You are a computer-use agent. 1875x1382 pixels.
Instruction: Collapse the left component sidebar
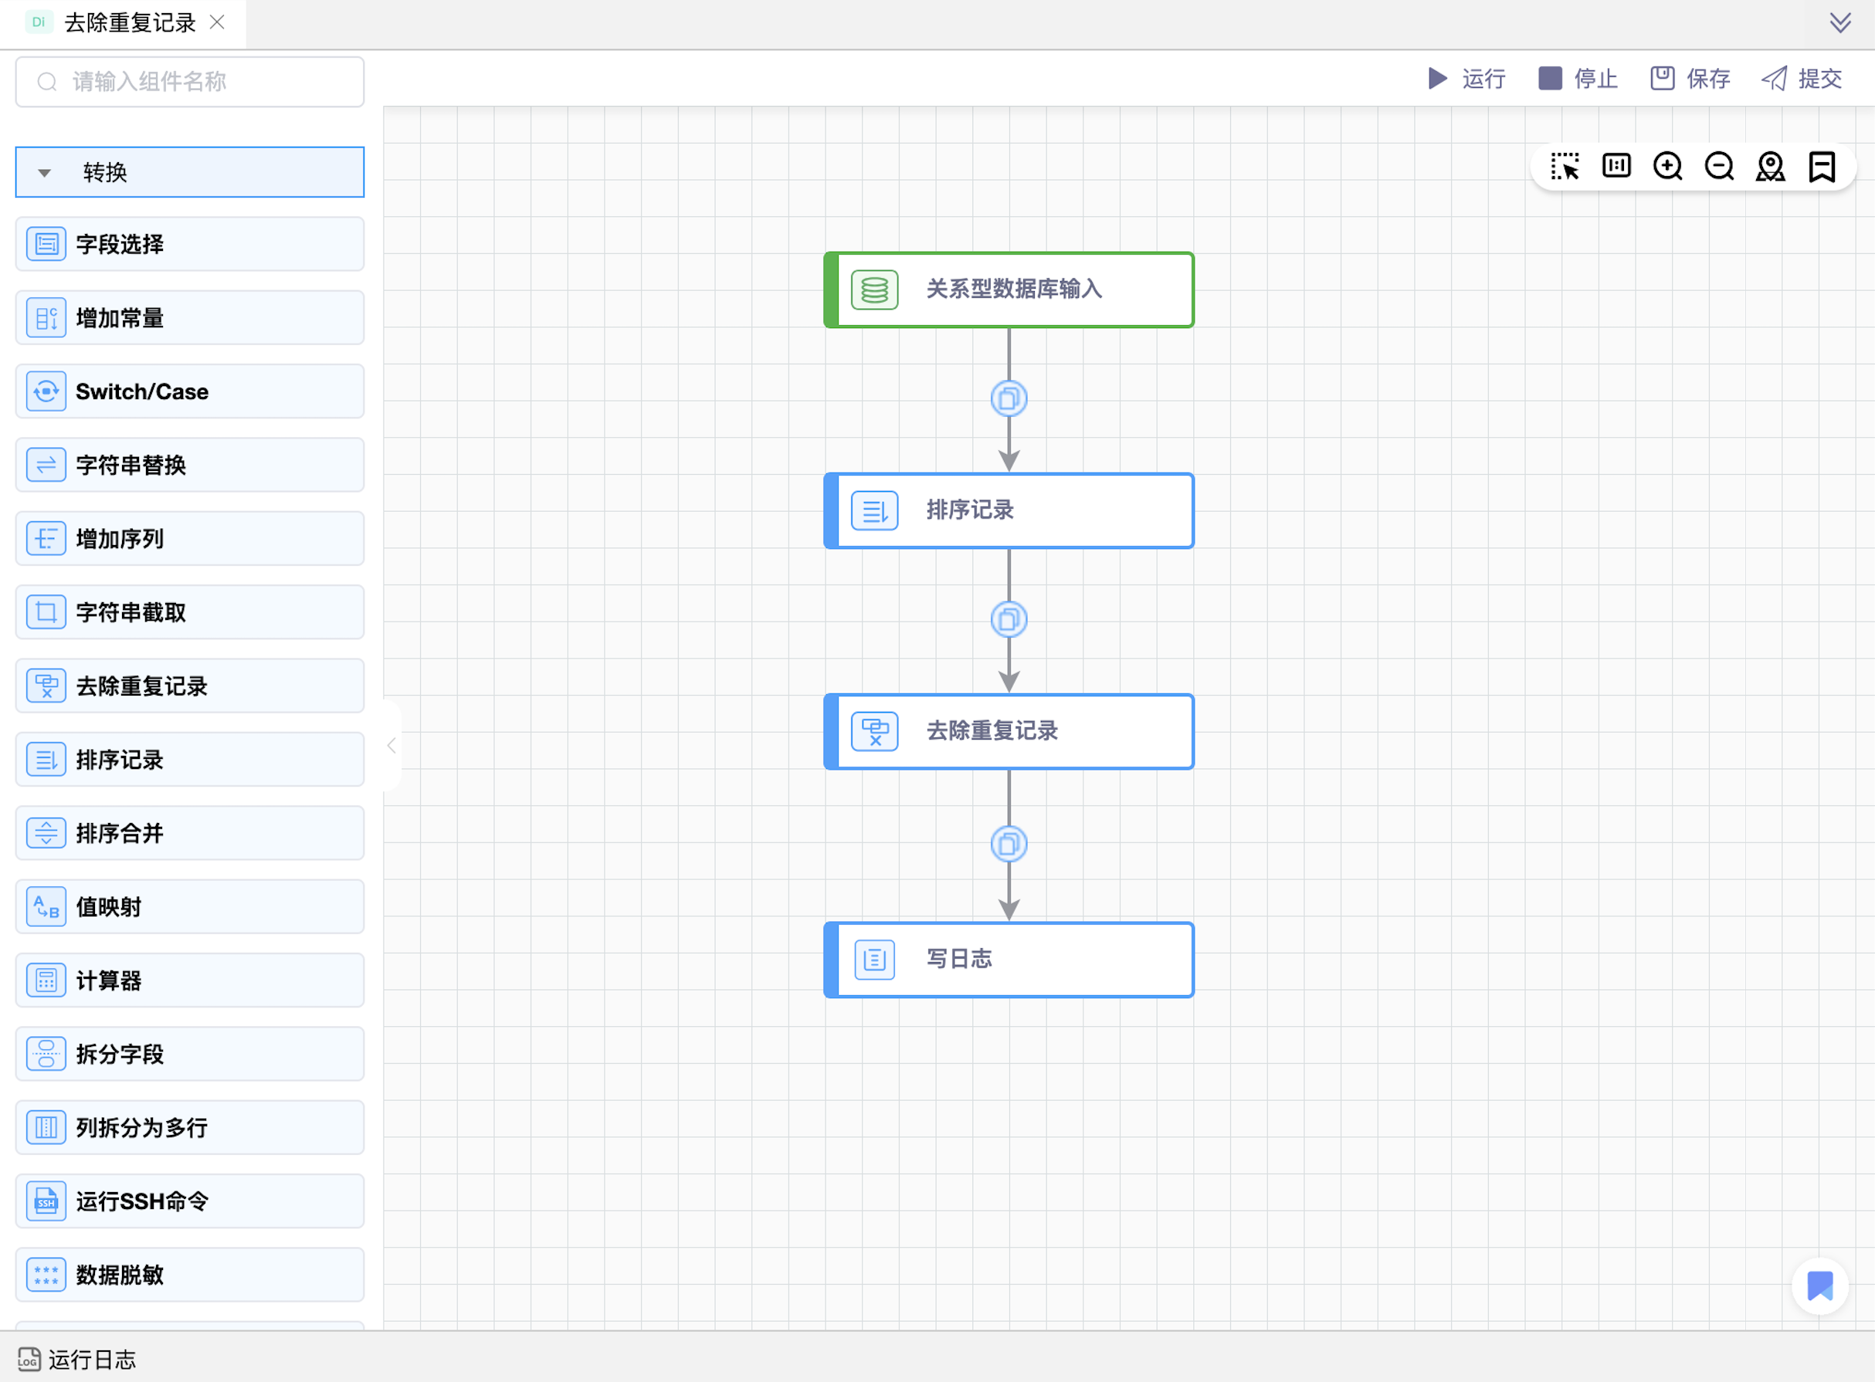point(392,745)
